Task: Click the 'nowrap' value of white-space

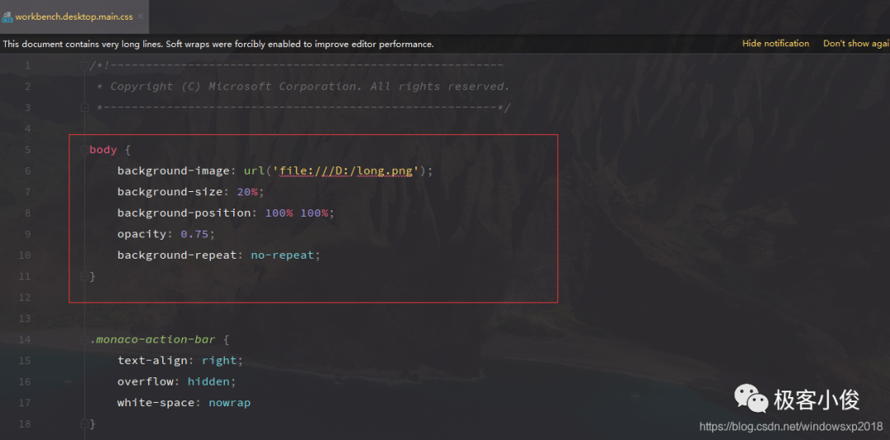Action: point(230,403)
